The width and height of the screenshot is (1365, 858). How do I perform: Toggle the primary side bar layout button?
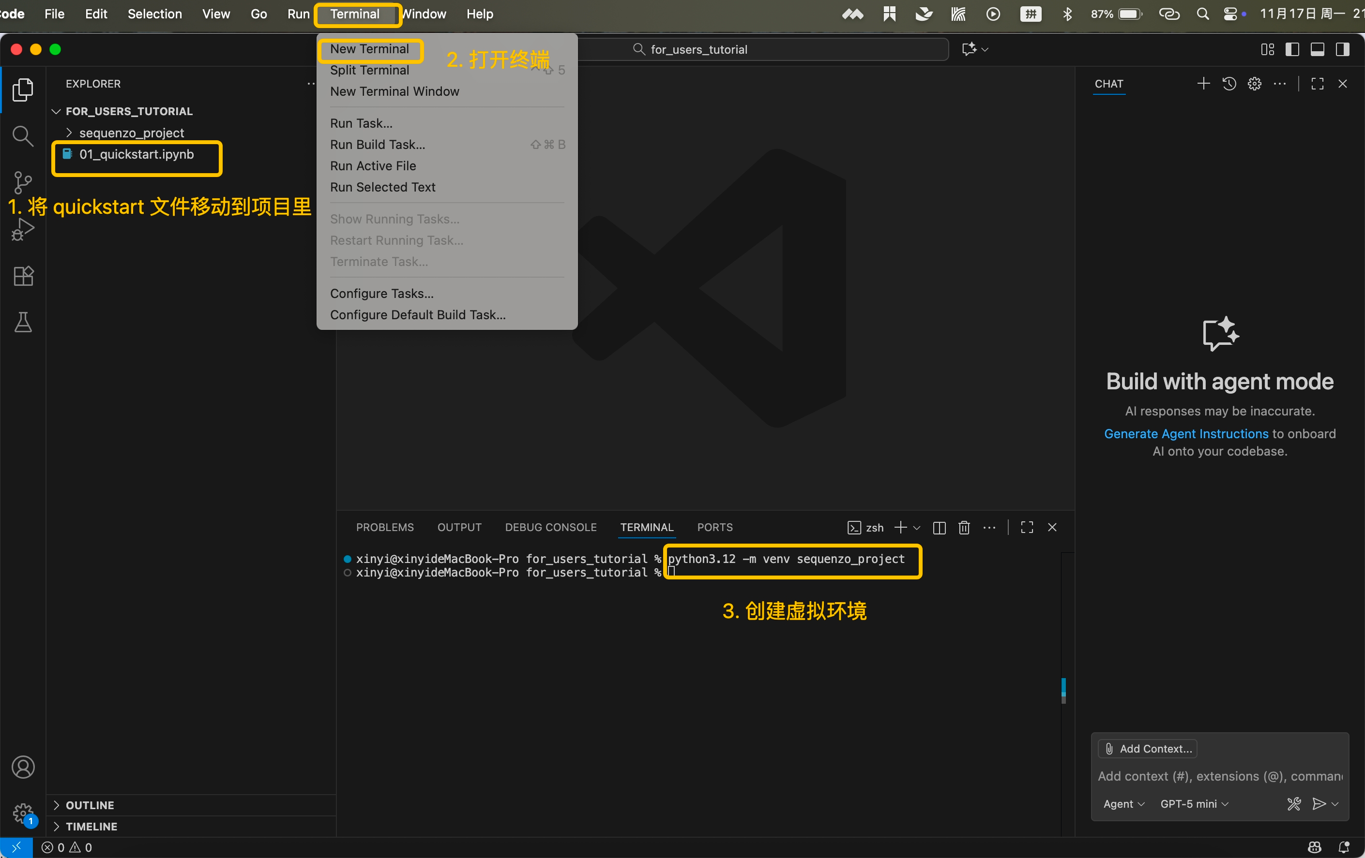click(x=1292, y=49)
